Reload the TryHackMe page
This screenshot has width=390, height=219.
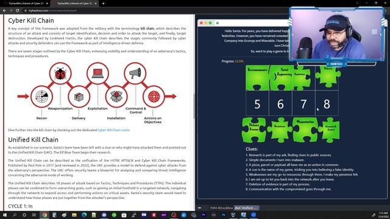coord(18,10)
